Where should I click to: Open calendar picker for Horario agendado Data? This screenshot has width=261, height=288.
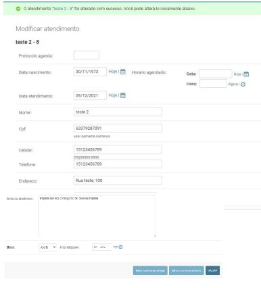[x=246, y=74]
